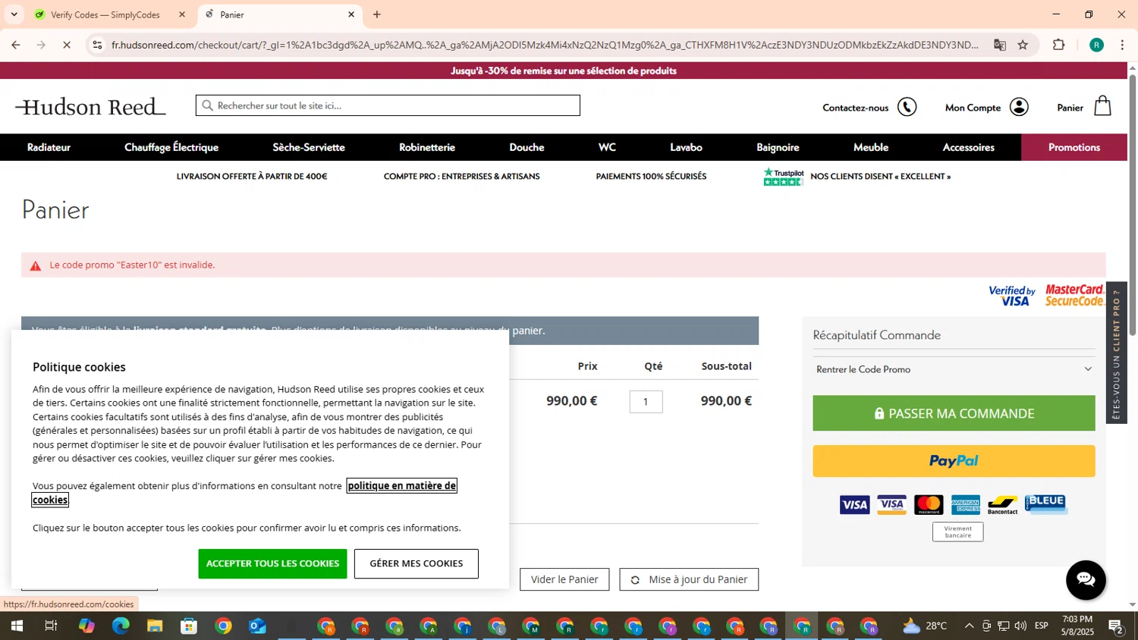Open the Meuble menu
1138x640 pixels.
871,147
